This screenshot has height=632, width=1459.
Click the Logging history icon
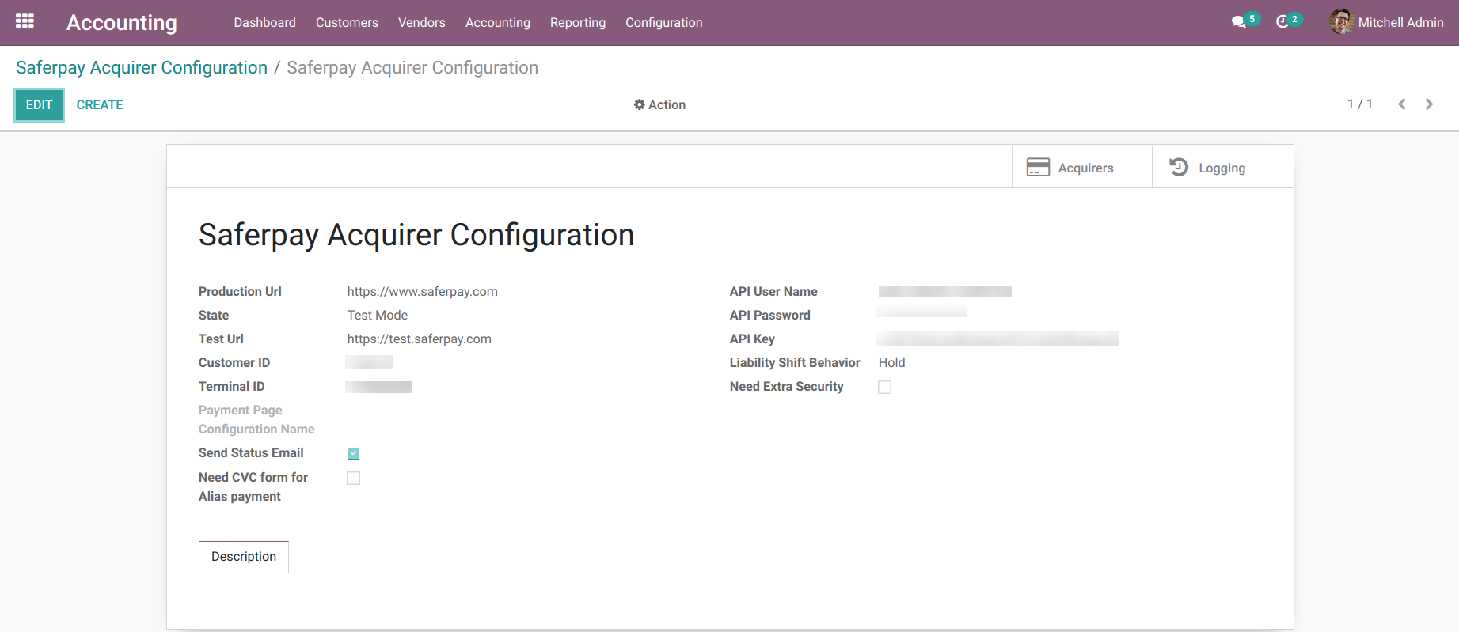point(1179,167)
